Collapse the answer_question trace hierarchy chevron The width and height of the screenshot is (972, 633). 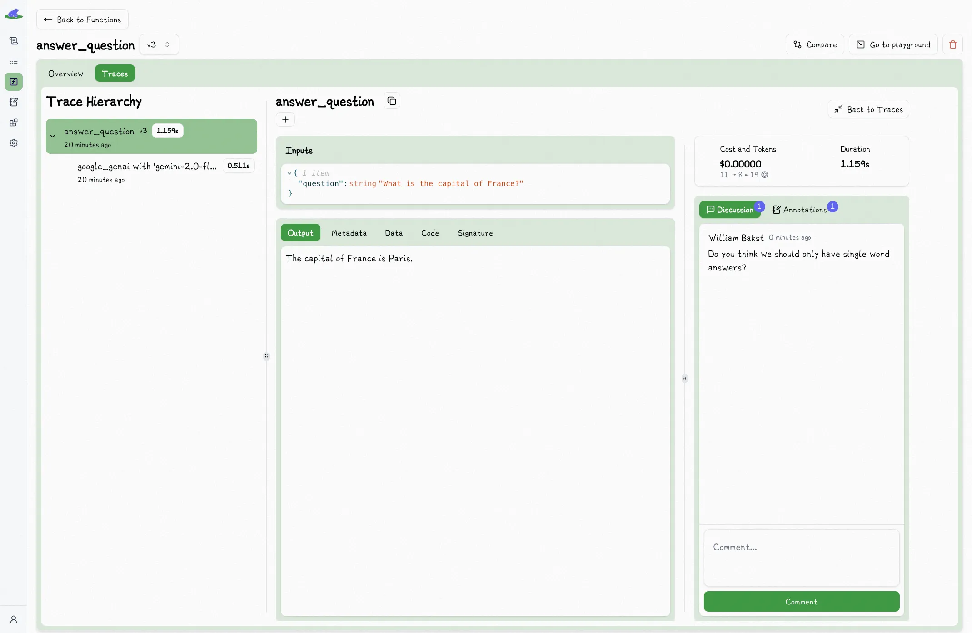click(x=53, y=136)
